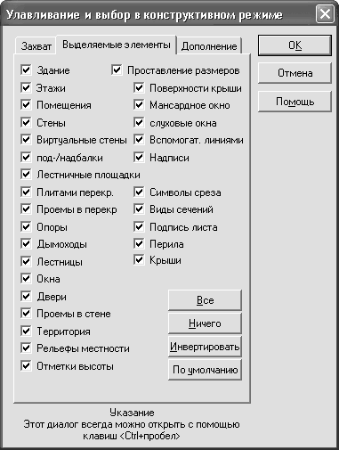Uncheck Проставление размеров option

(117, 70)
